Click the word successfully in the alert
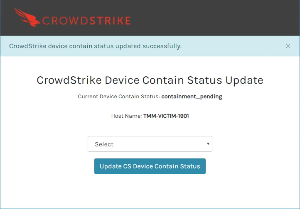Viewport: 300px width, 209px height. click(x=162, y=46)
